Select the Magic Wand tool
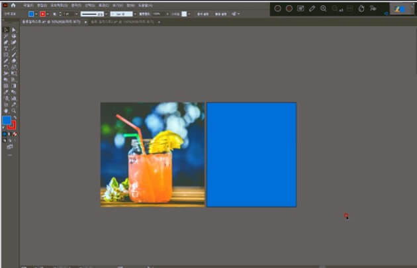Screen dimensions: 417x268 pyautogui.click(x=6, y=36)
